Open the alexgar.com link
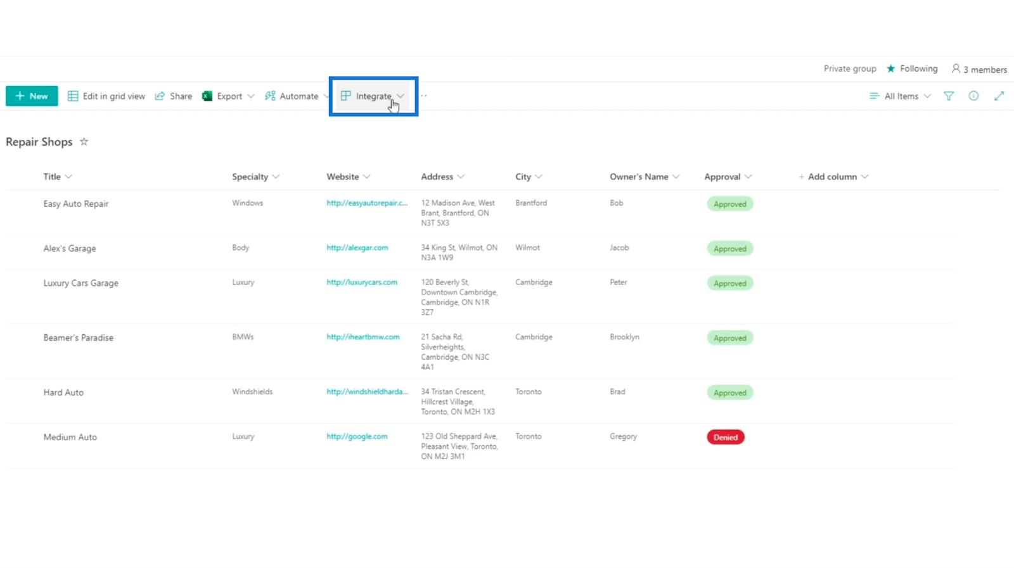 click(x=357, y=248)
